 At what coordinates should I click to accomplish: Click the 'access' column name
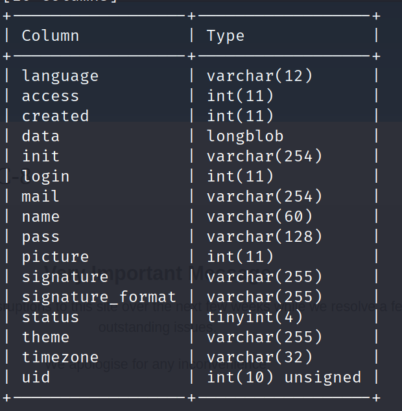pos(51,96)
